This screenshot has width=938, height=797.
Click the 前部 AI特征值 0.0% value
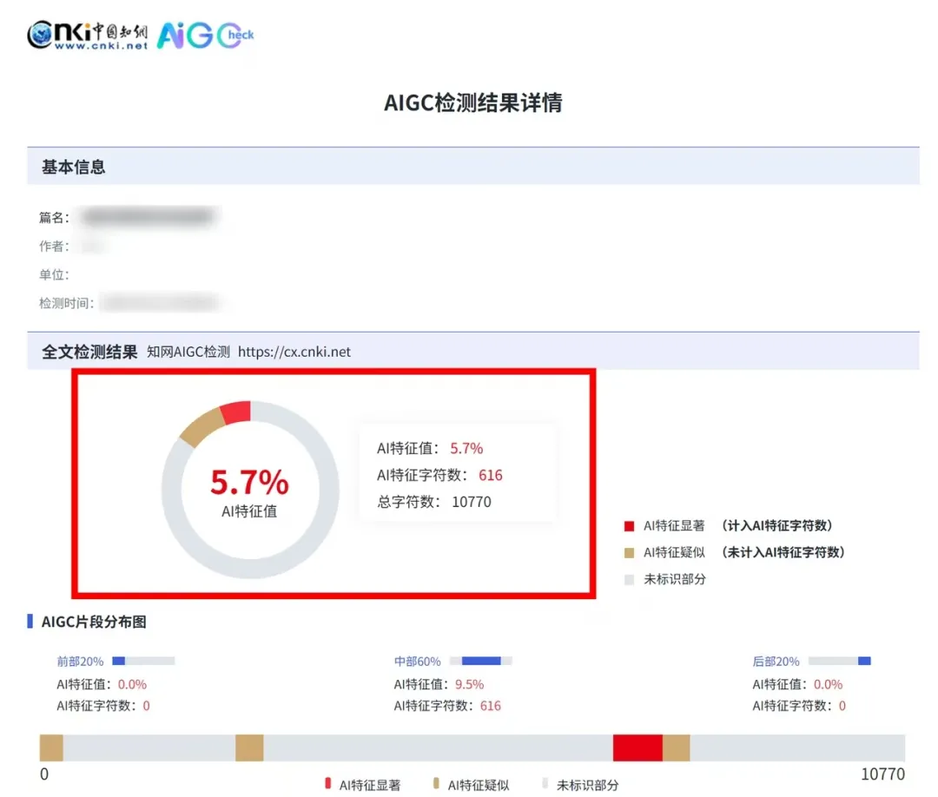pyautogui.click(x=132, y=684)
